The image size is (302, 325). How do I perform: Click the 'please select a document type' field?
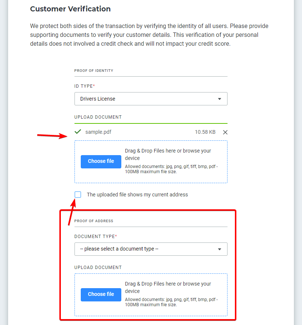151,249
